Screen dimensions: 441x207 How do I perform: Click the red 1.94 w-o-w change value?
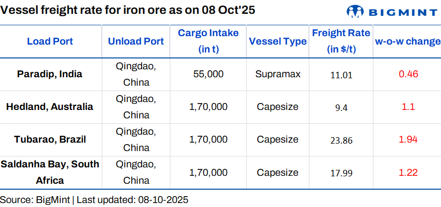pyautogui.click(x=408, y=140)
